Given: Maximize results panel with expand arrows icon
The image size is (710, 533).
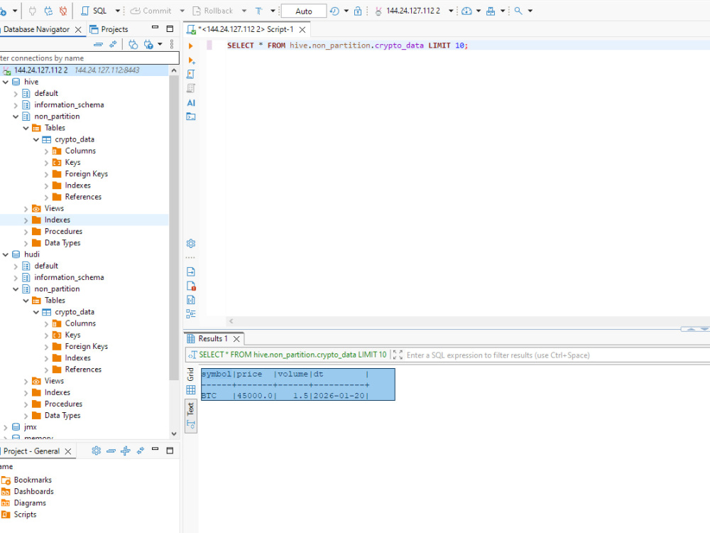Looking at the screenshot, I should pyautogui.click(x=398, y=355).
